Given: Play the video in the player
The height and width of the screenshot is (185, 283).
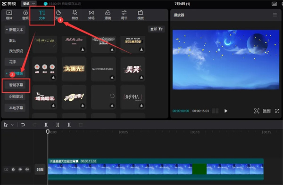Looking at the screenshot, I should tap(226, 111).
